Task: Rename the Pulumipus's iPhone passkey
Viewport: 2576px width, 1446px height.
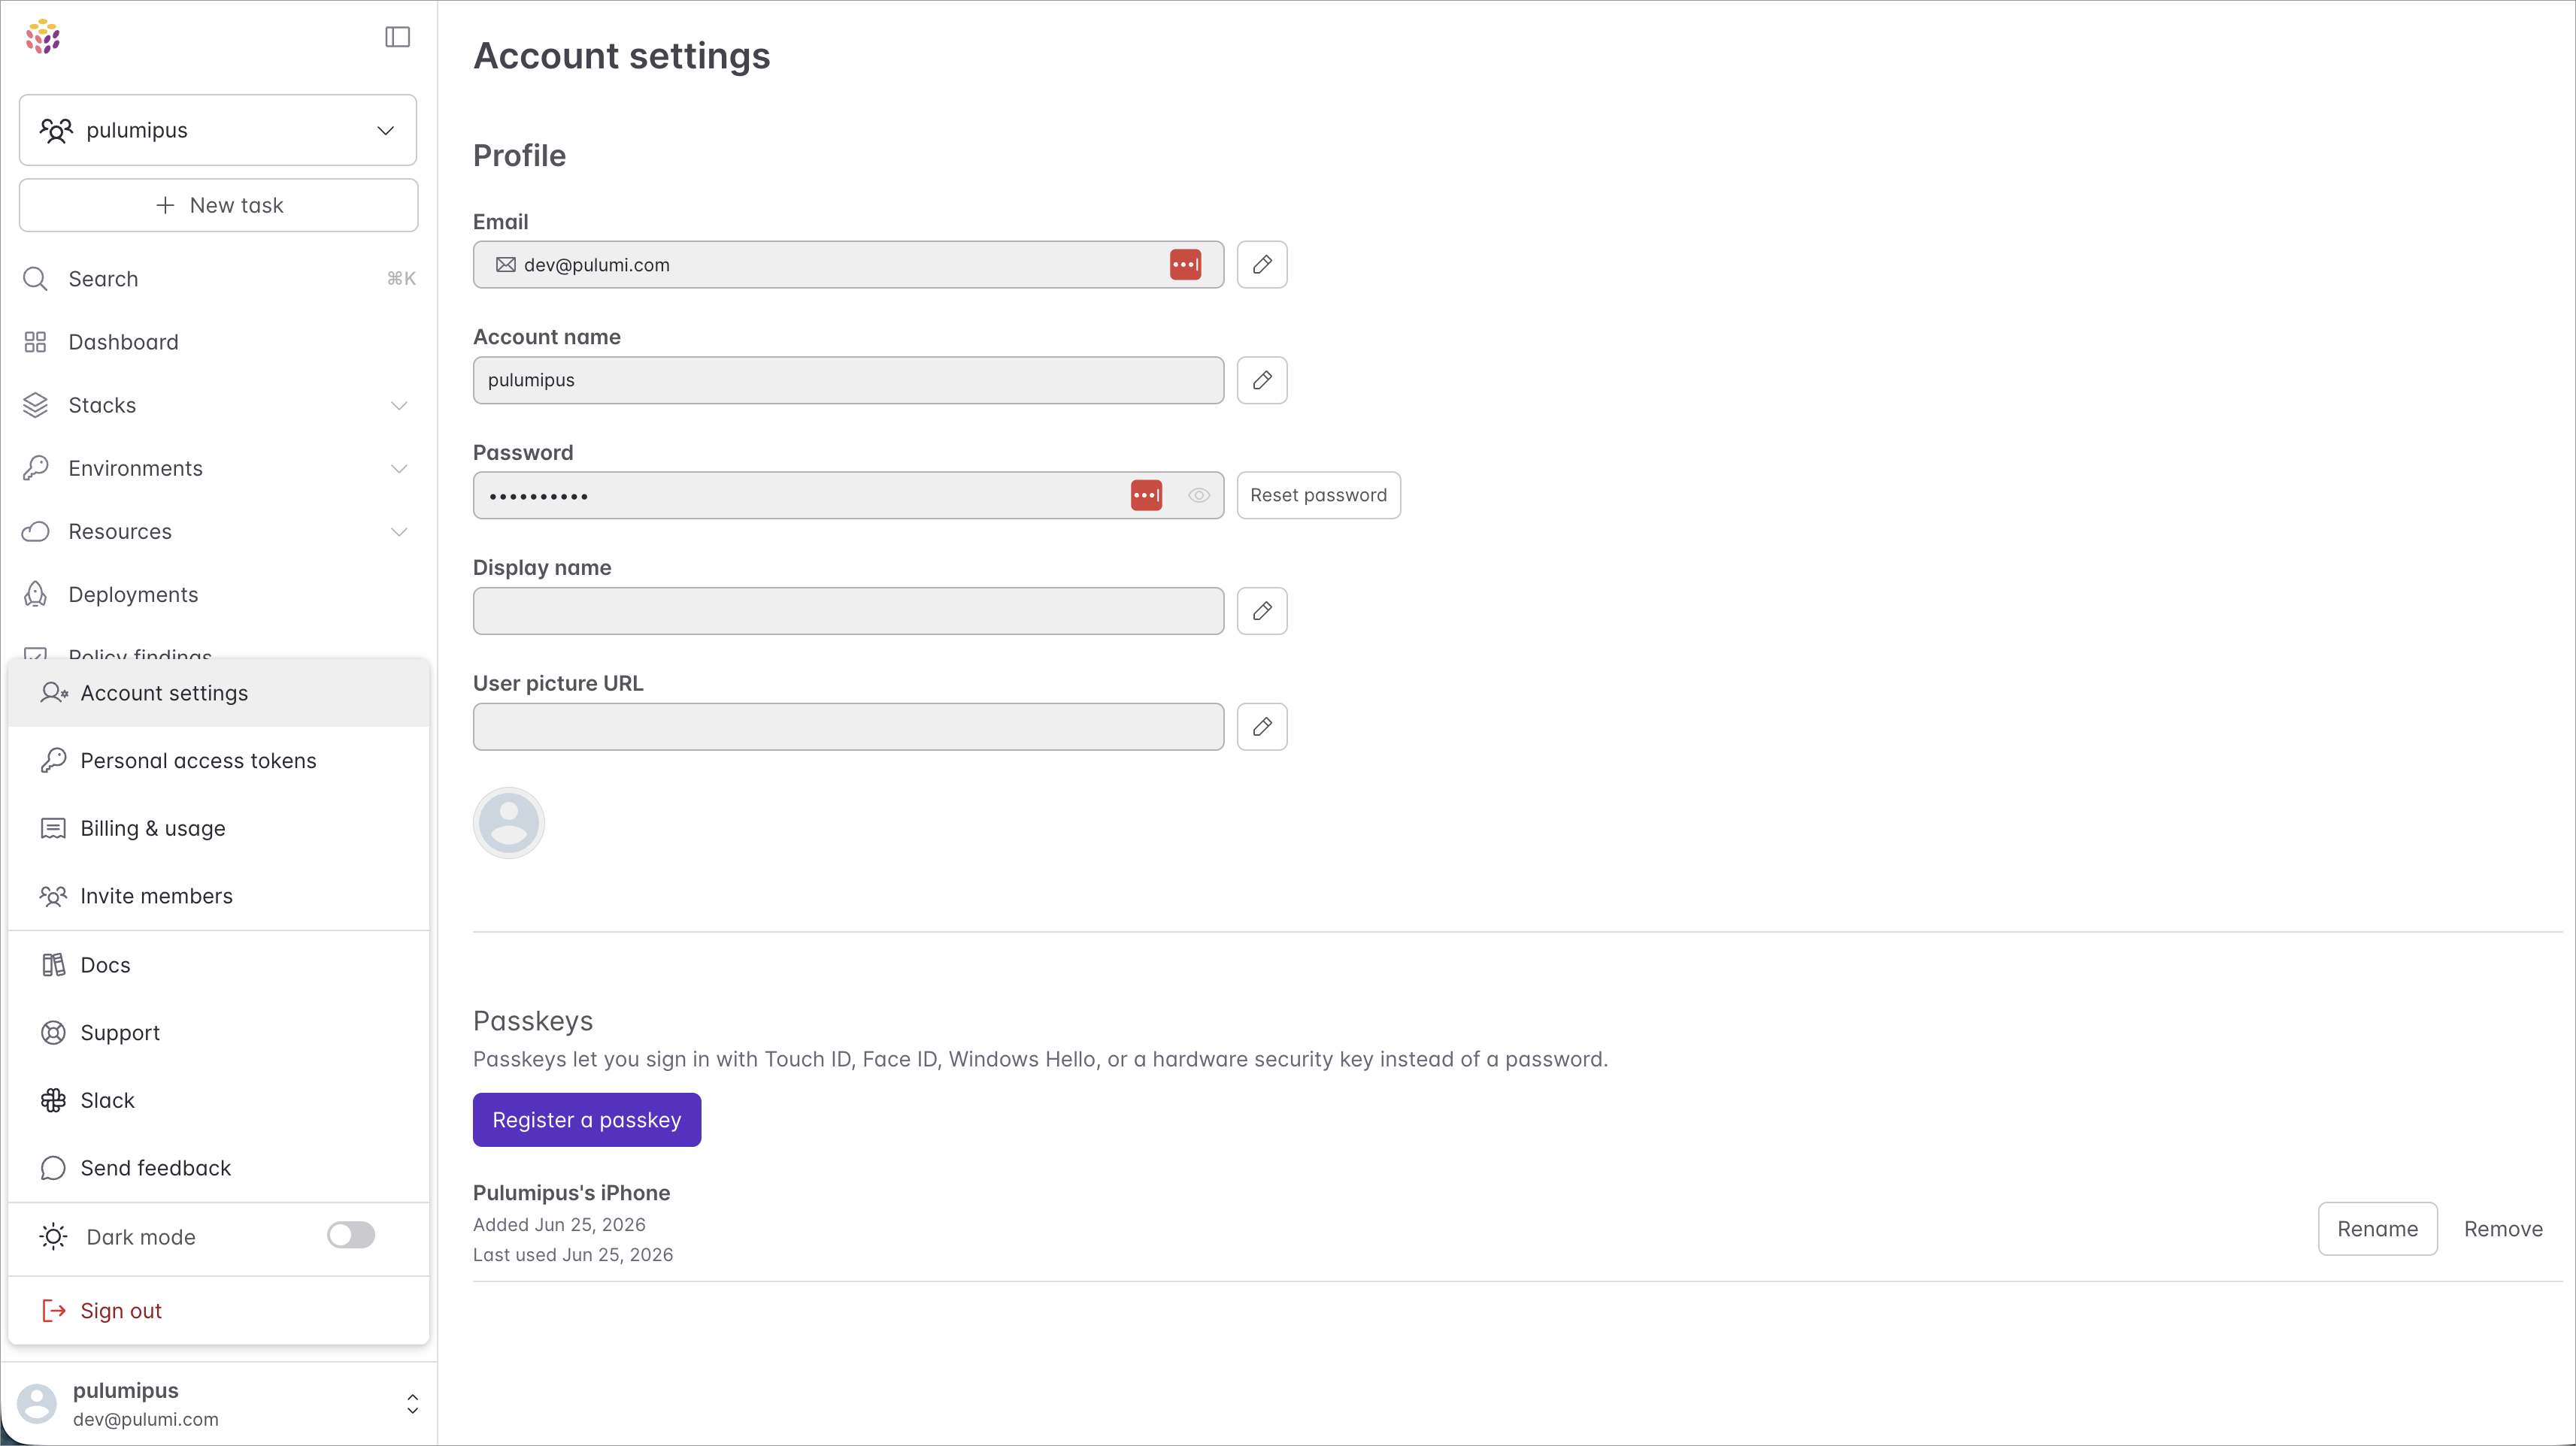Action: (x=2378, y=1229)
